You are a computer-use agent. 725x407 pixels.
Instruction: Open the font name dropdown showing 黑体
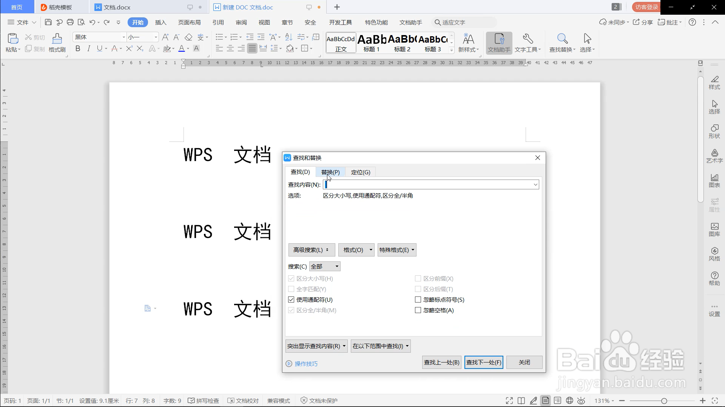(123, 37)
